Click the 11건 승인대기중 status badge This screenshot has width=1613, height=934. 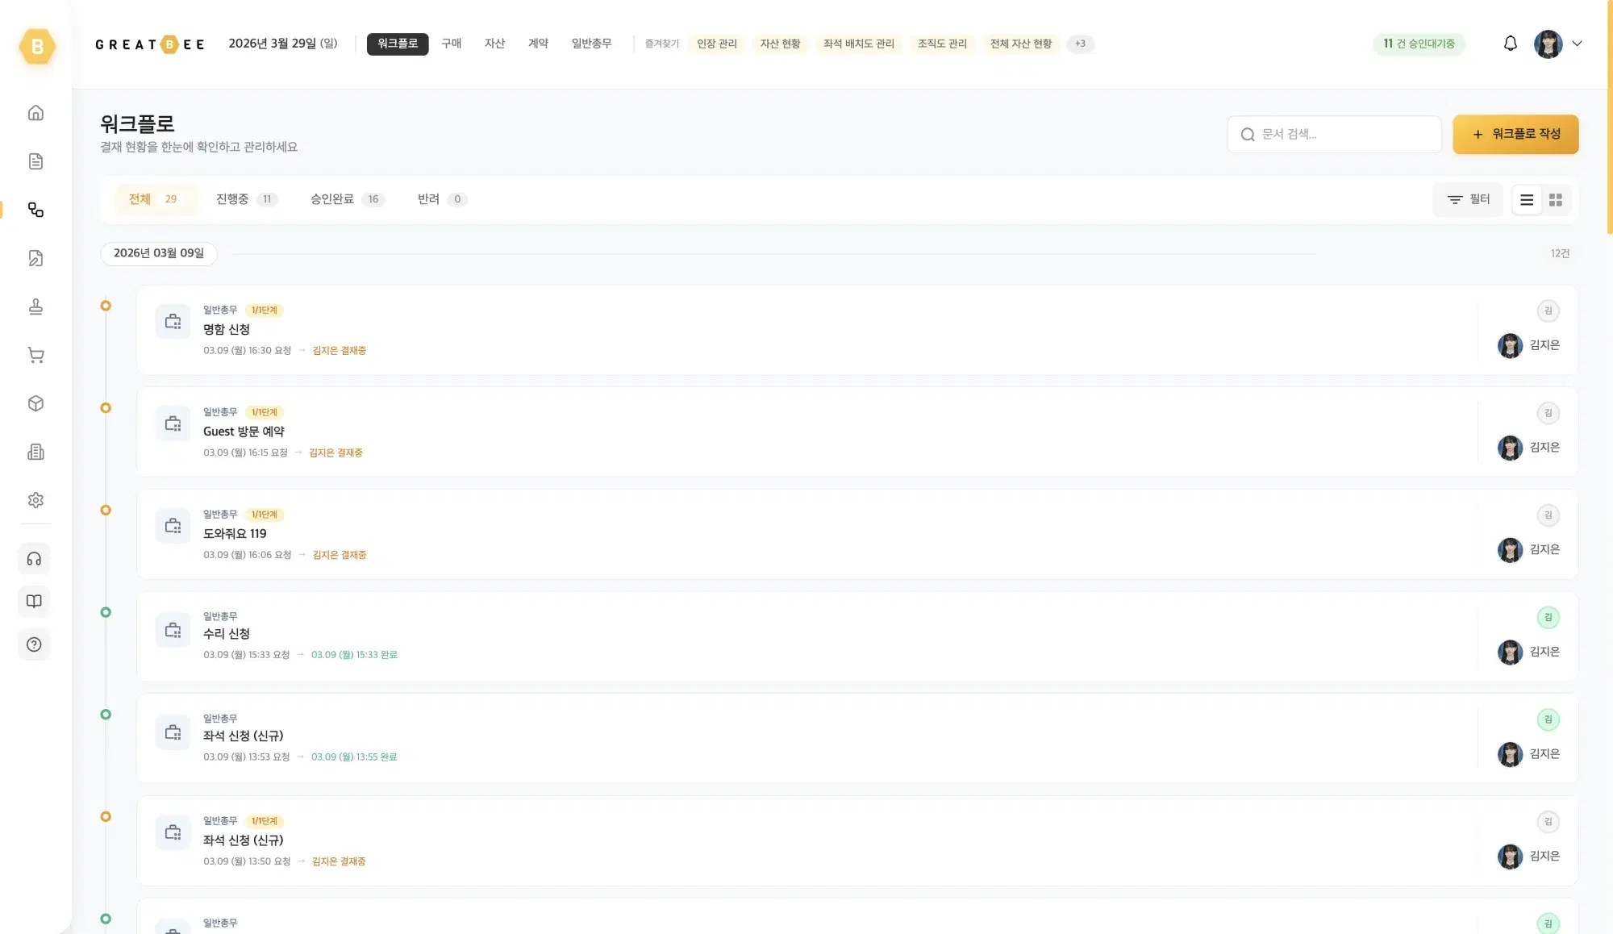click(1419, 44)
